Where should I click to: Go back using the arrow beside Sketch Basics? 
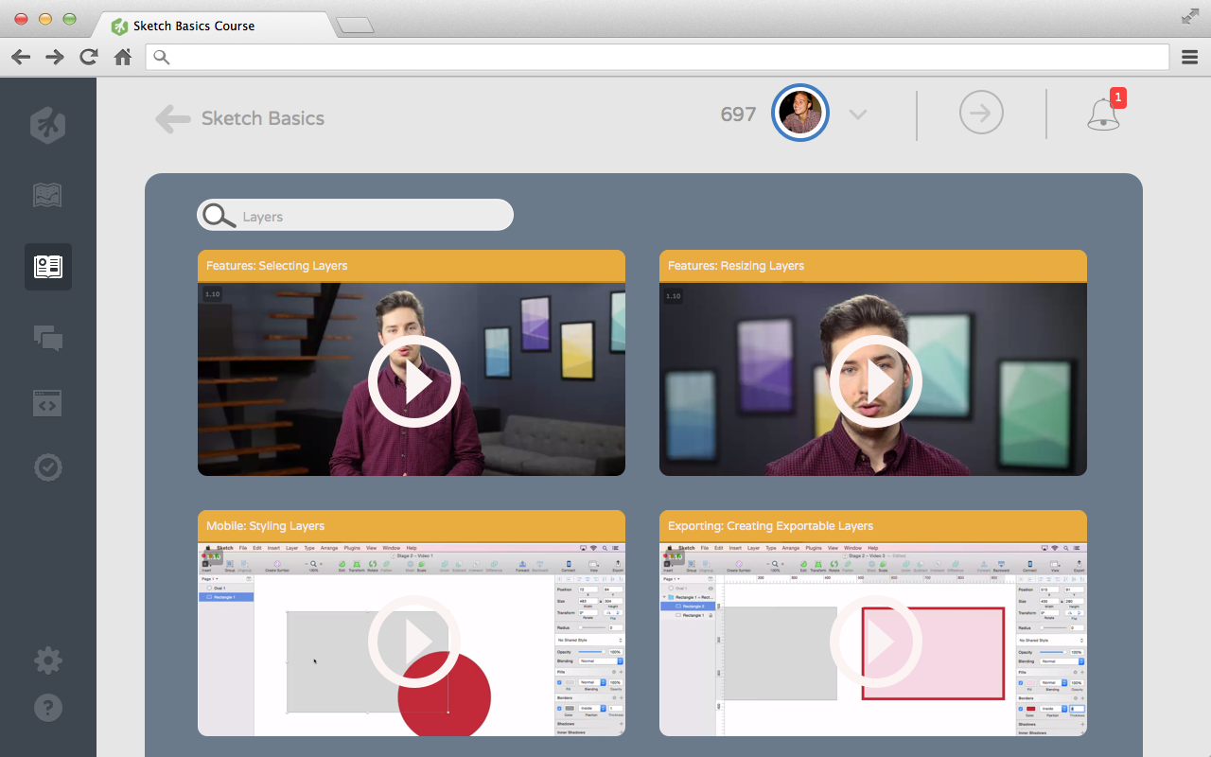coord(172,118)
